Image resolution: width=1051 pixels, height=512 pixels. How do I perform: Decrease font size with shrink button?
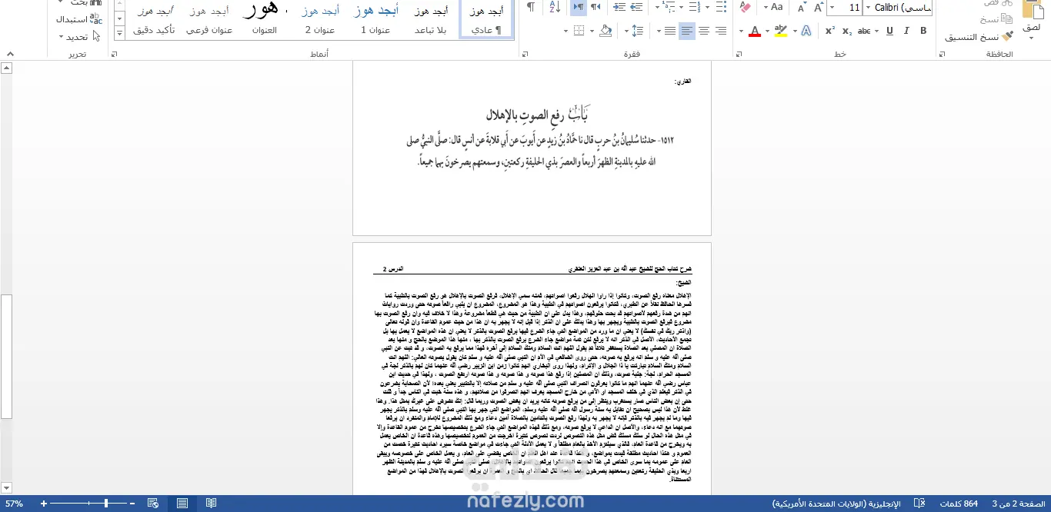pos(800,8)
